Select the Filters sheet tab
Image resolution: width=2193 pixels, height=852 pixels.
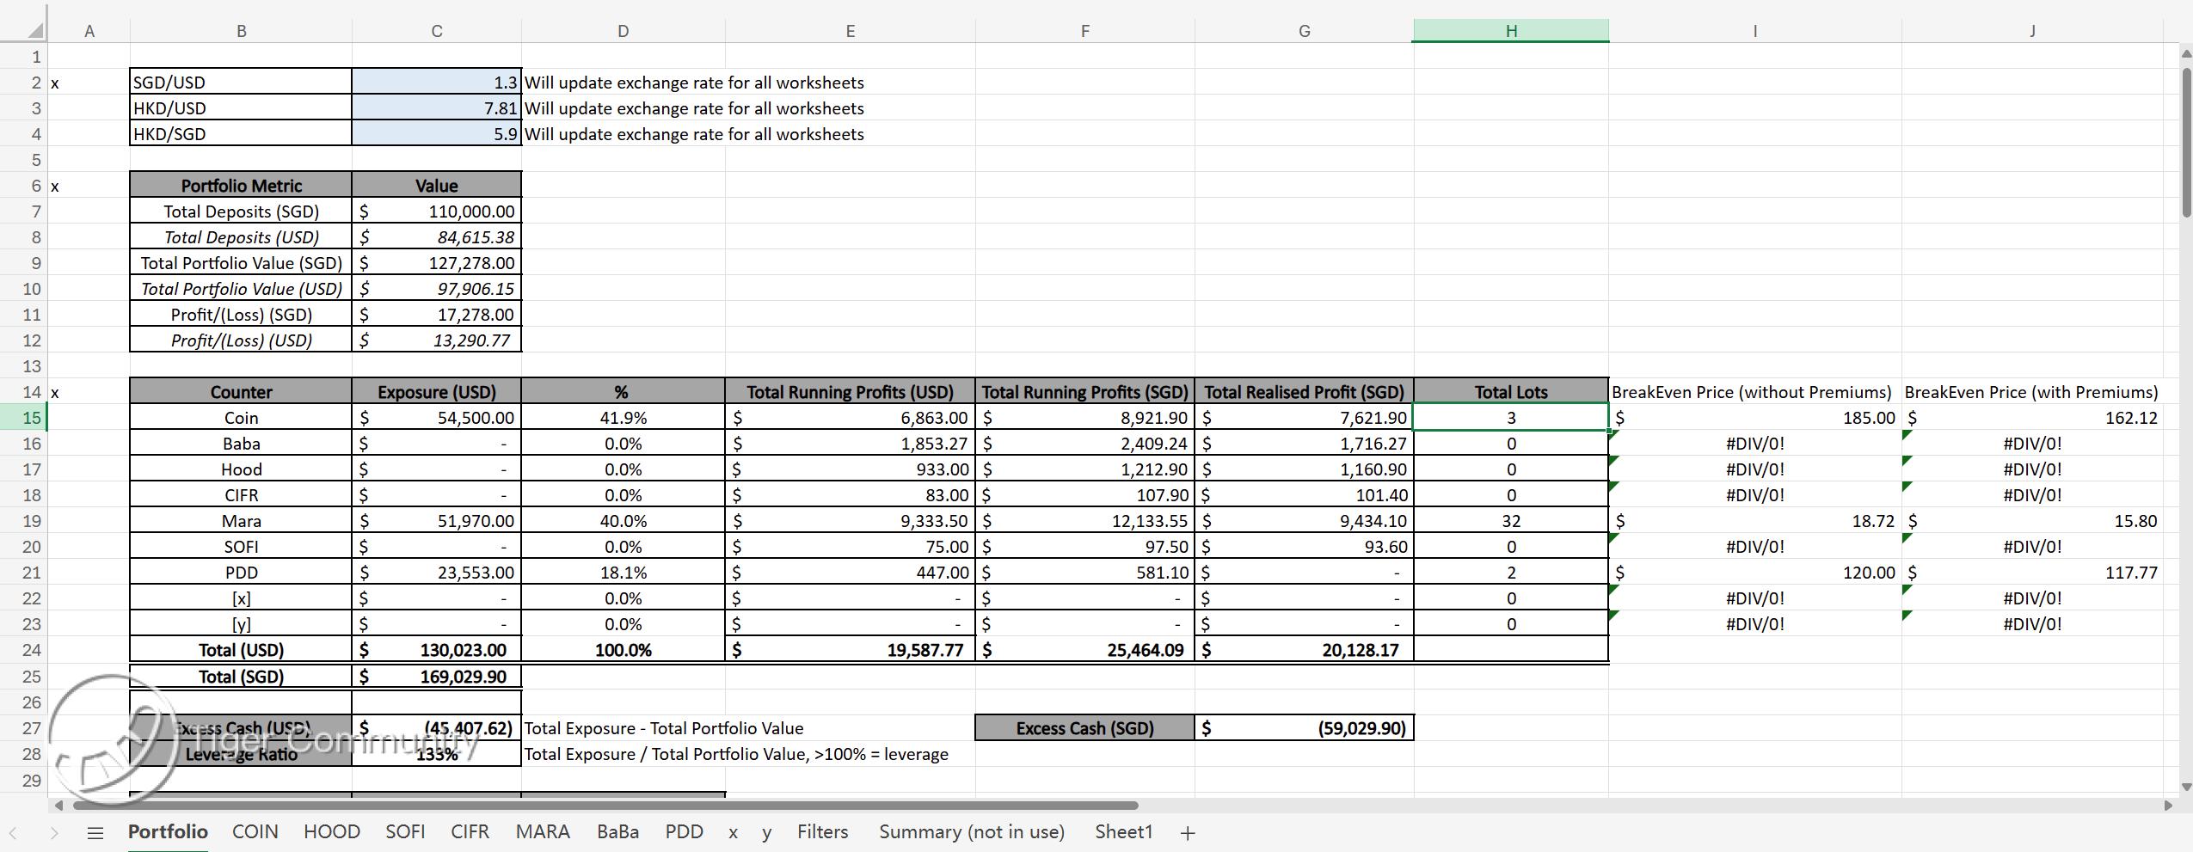[821, 831]
